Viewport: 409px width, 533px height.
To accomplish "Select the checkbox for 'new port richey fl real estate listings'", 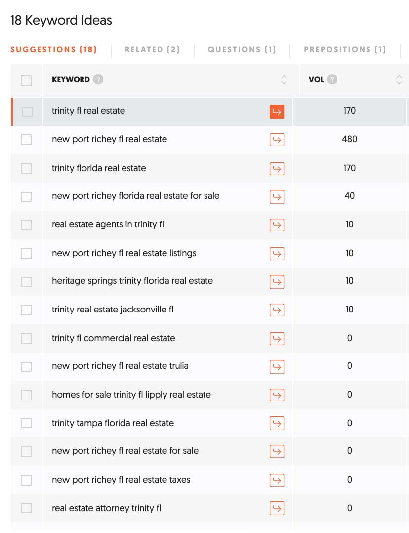I will 26,253.
